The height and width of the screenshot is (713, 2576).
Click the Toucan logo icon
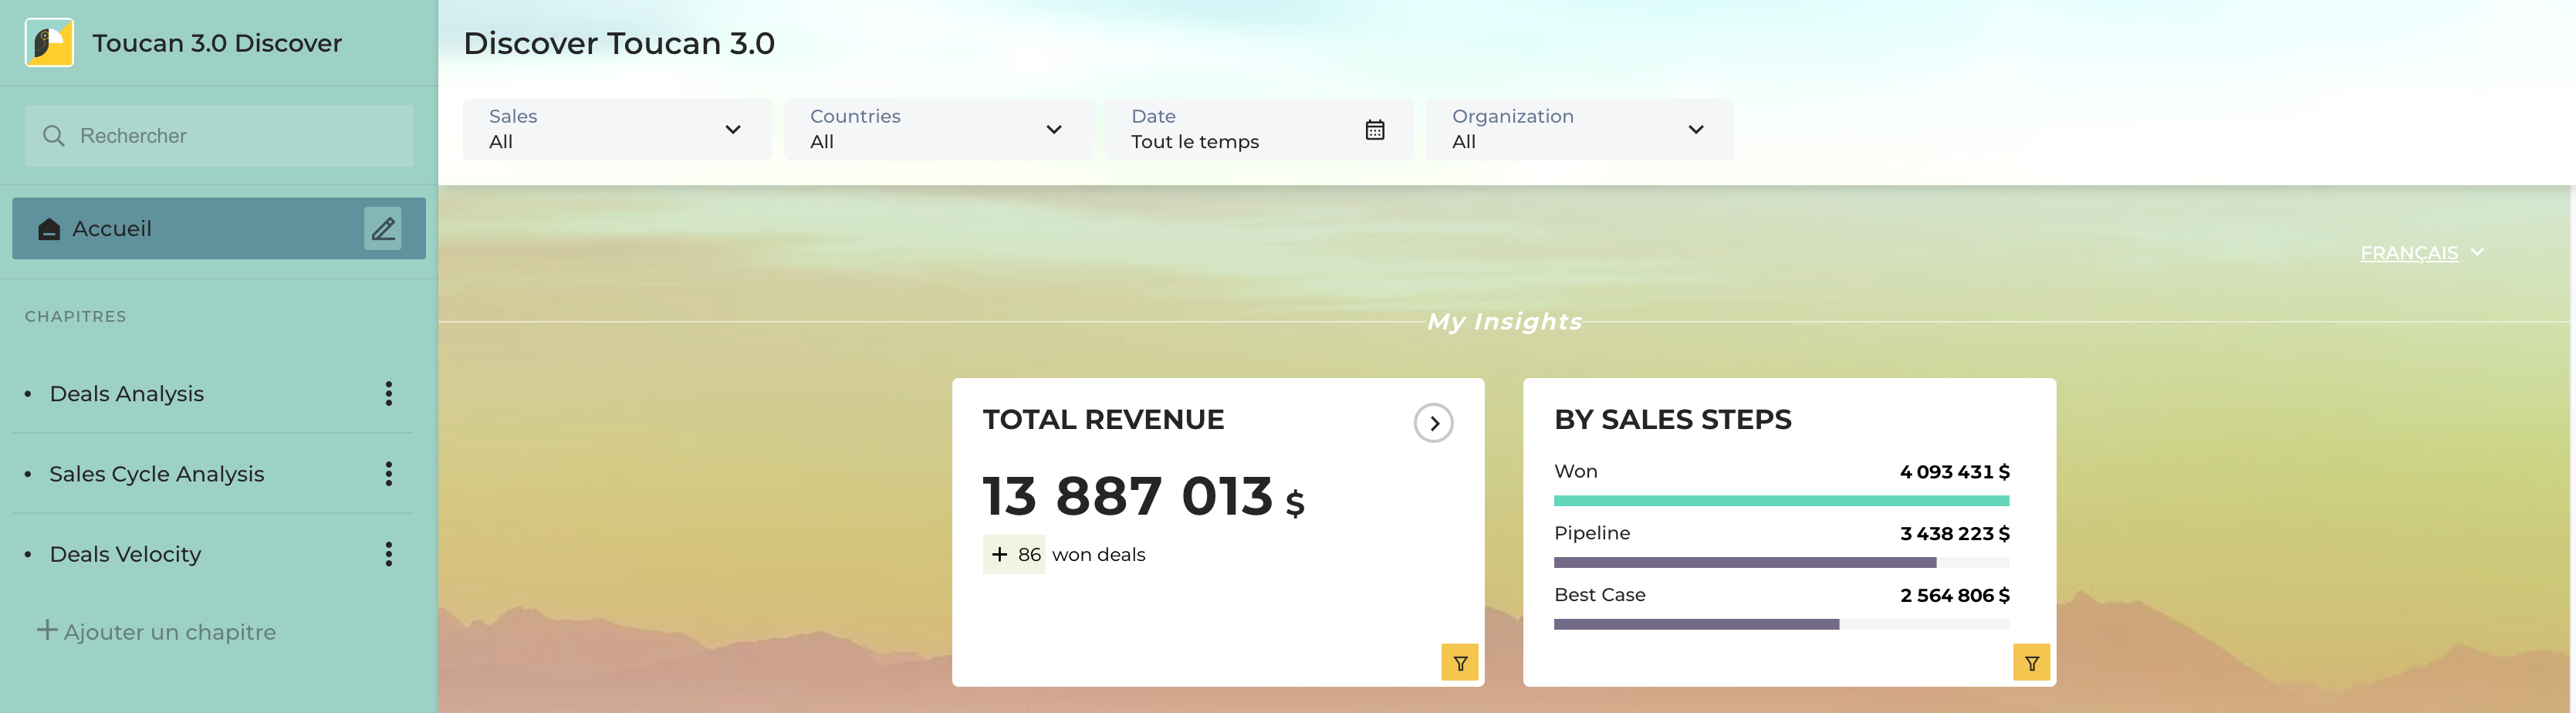pyautogui.click(x=49, y=43)
